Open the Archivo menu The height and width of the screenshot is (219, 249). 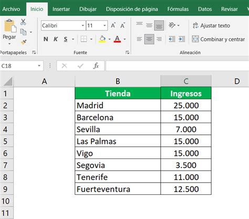point(11,9)
